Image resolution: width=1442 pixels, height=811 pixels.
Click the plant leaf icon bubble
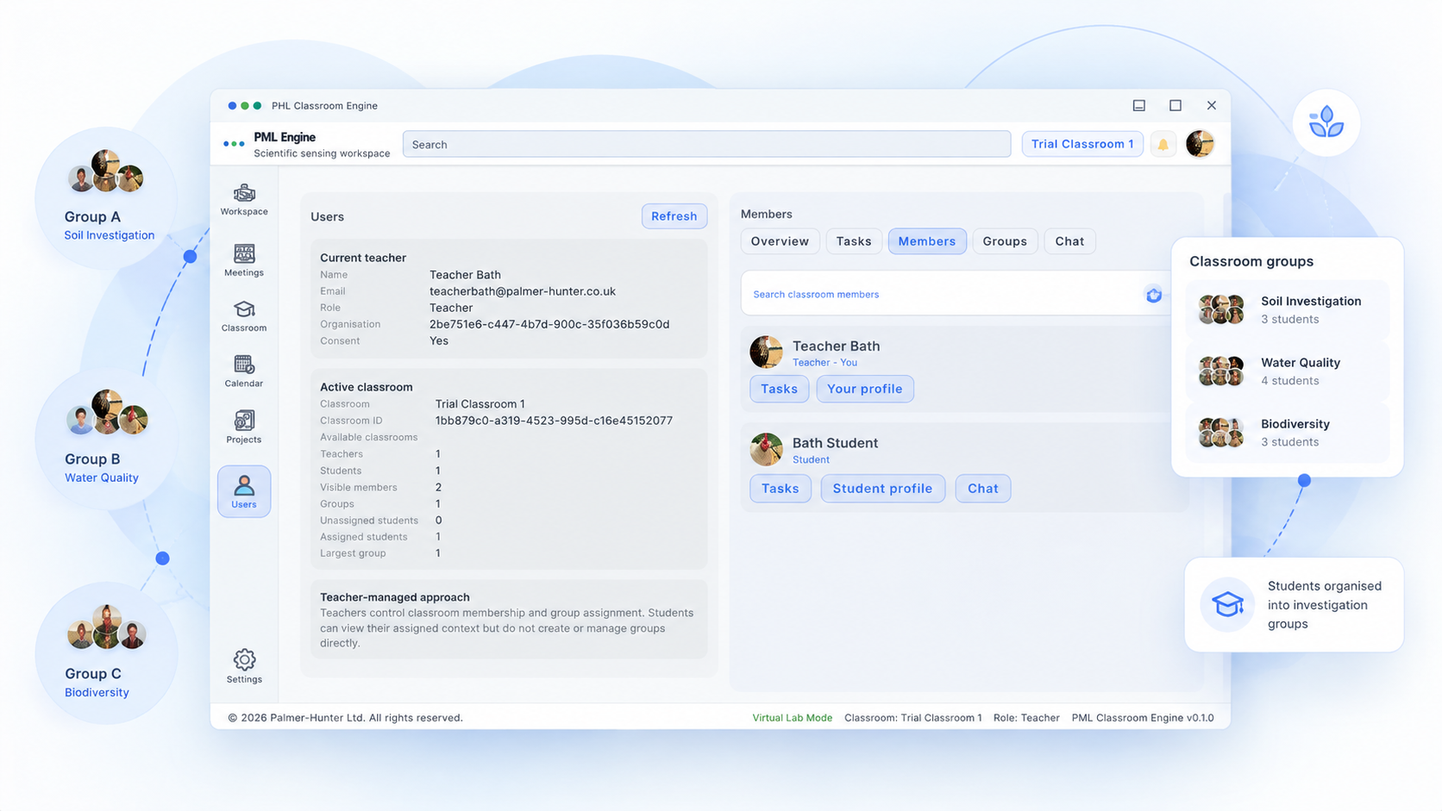point(1326,122)
